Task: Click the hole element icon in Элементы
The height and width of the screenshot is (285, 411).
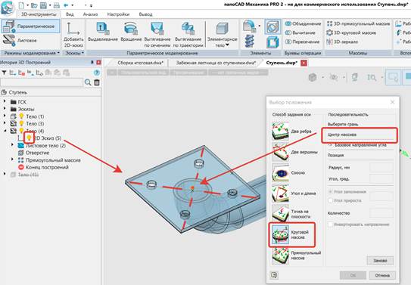Action: click(x=272, y=26)
